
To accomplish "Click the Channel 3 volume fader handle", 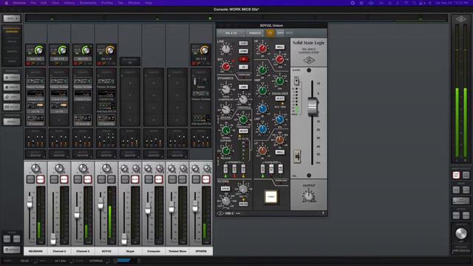I will pos(77,212).
